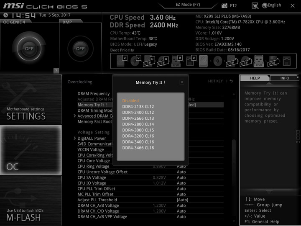
Task: Exit BIOS with the top-right X
Action: [293, 6]
